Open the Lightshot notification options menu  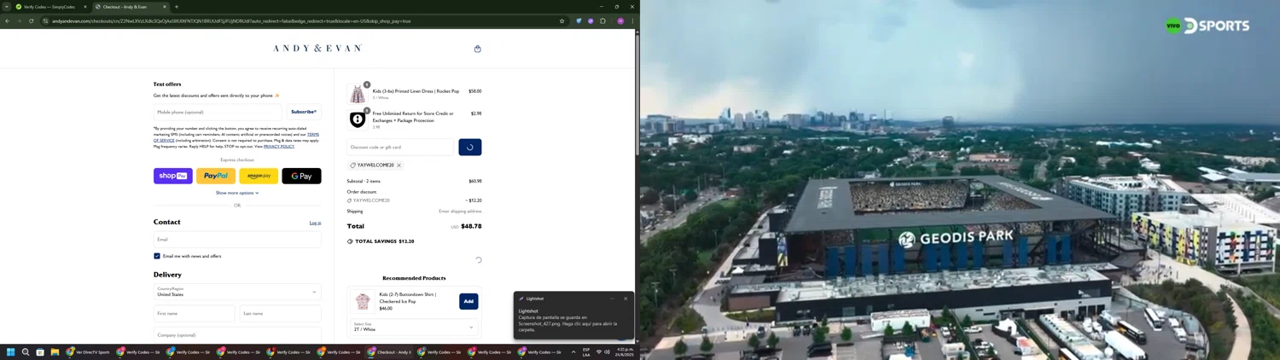pos(612,299)
